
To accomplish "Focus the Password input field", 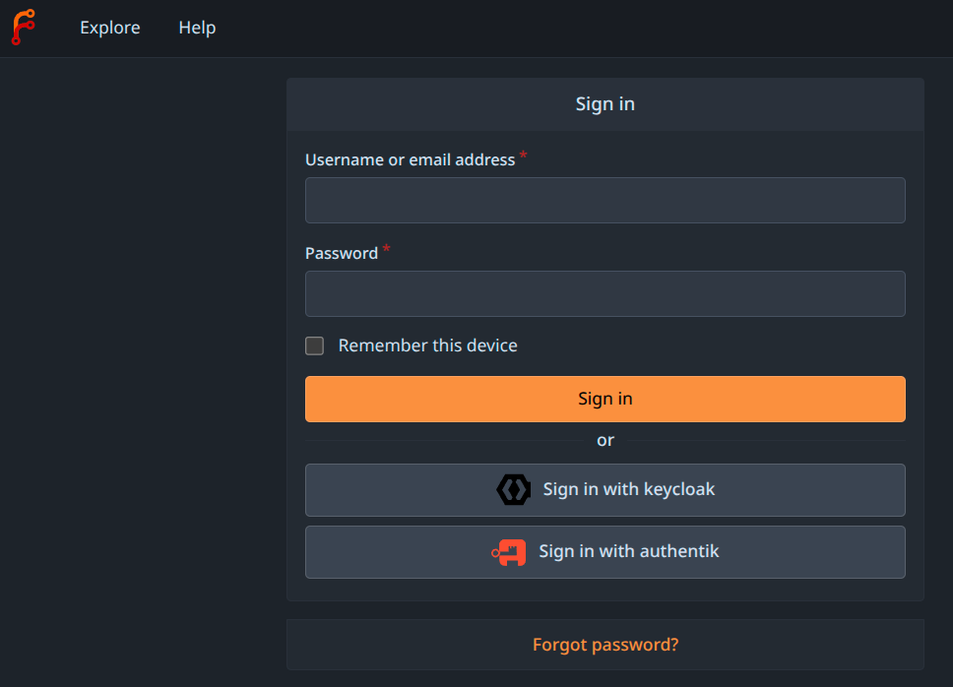I will pos(604,294).
